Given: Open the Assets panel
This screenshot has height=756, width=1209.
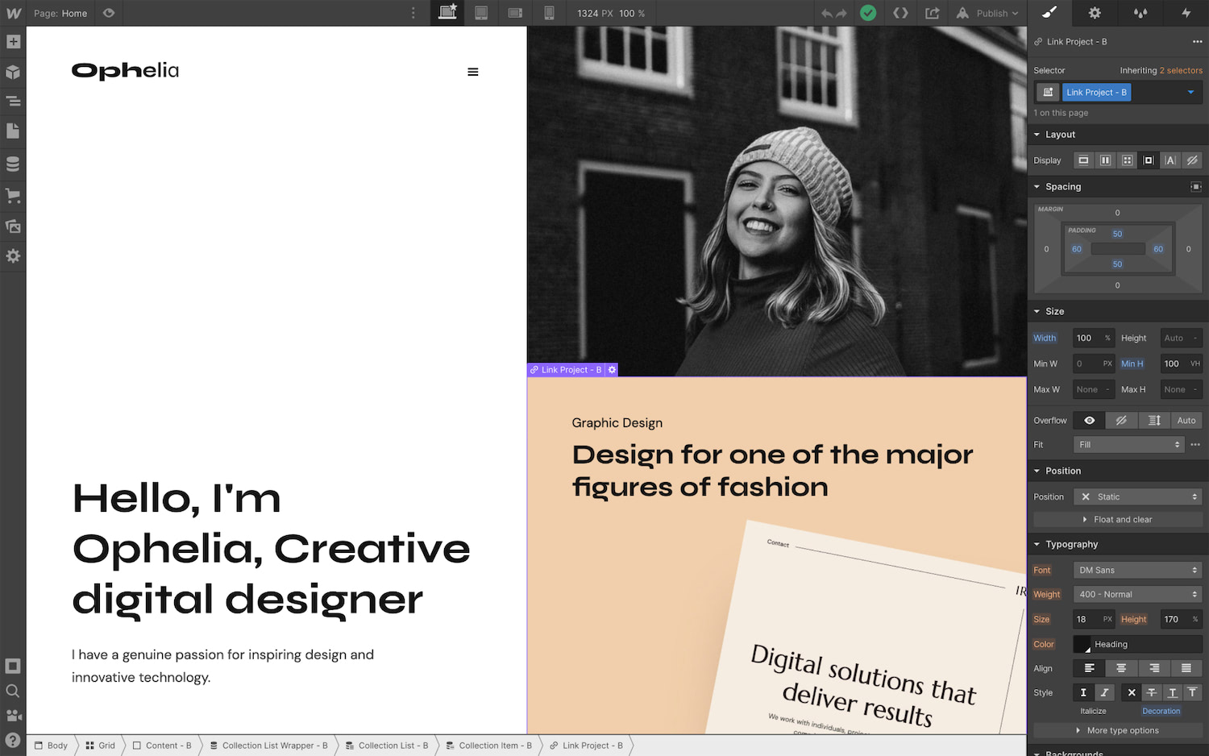Looking at the screenshot, I should click(13, 226).
